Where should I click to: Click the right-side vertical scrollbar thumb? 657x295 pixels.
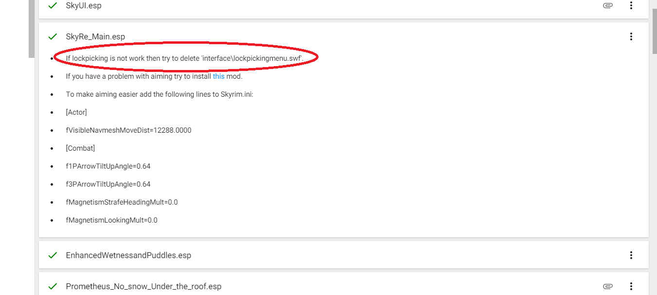coord(654,29)
